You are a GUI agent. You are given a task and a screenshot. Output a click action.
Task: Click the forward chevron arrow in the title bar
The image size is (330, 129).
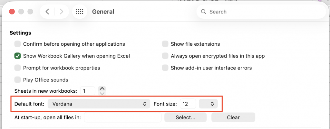click(61, 12)
